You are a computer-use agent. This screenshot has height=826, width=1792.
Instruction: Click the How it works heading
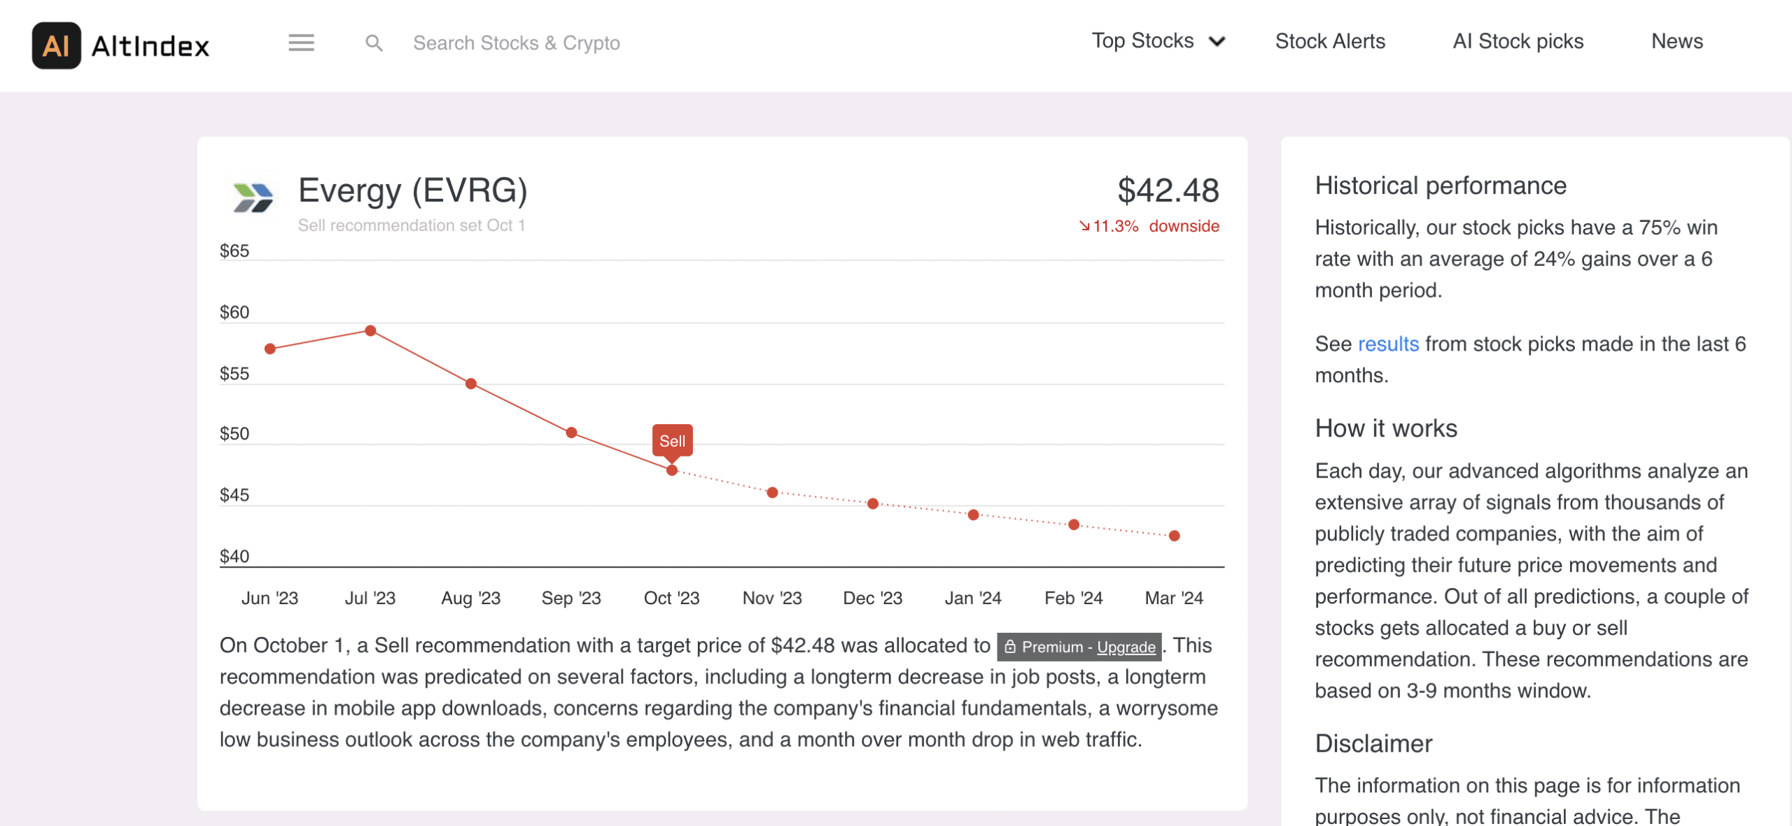pyautogui.click(x=1385, y=428)
